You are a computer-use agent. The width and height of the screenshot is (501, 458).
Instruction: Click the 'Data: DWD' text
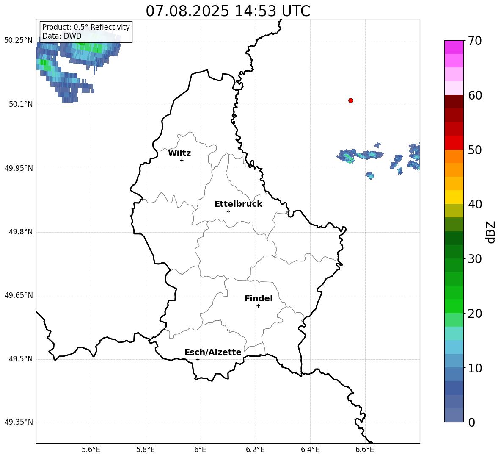coord(62,36)
